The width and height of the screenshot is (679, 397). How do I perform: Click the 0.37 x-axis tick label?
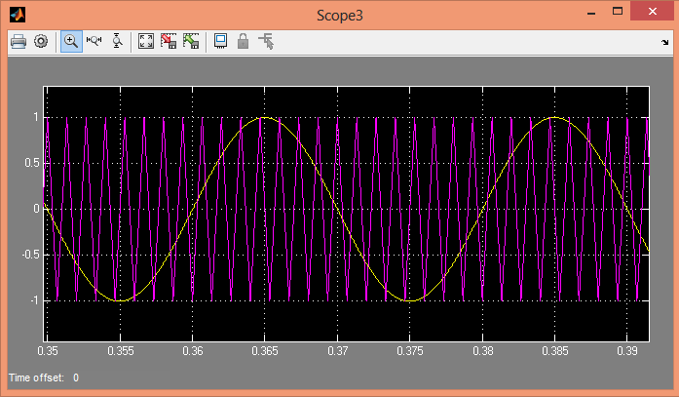(x=337, y=348)
